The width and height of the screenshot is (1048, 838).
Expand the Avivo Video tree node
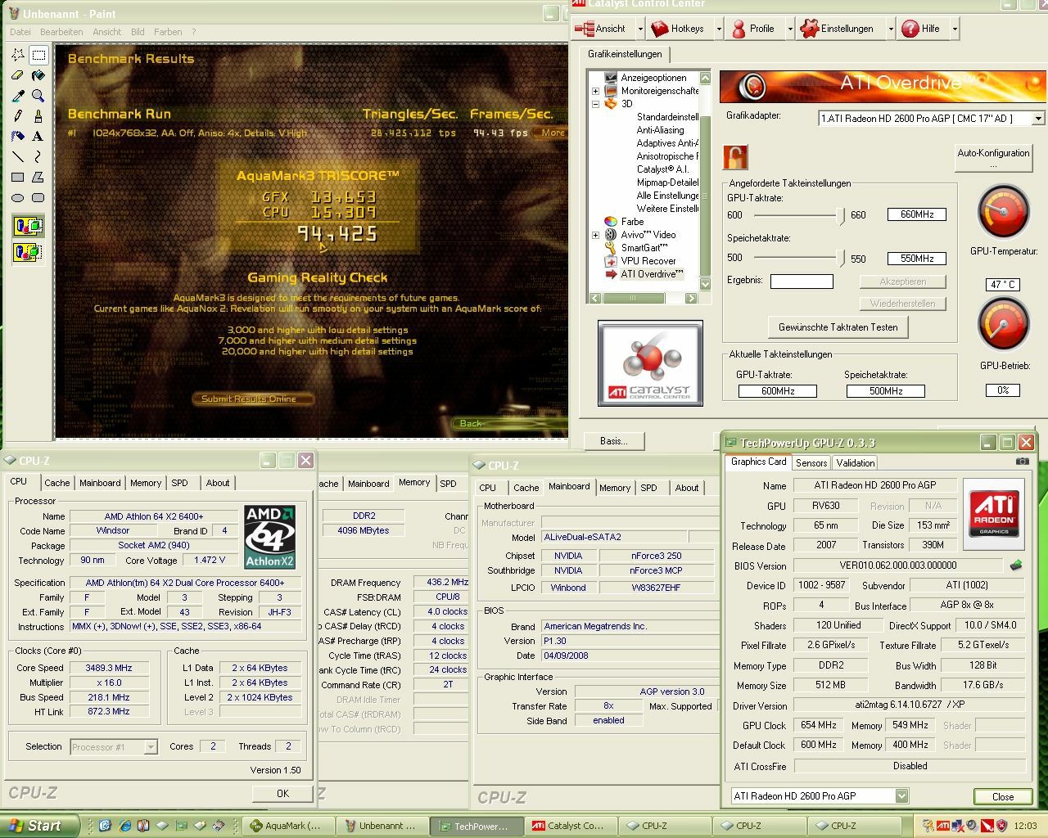tap(596, 235)
